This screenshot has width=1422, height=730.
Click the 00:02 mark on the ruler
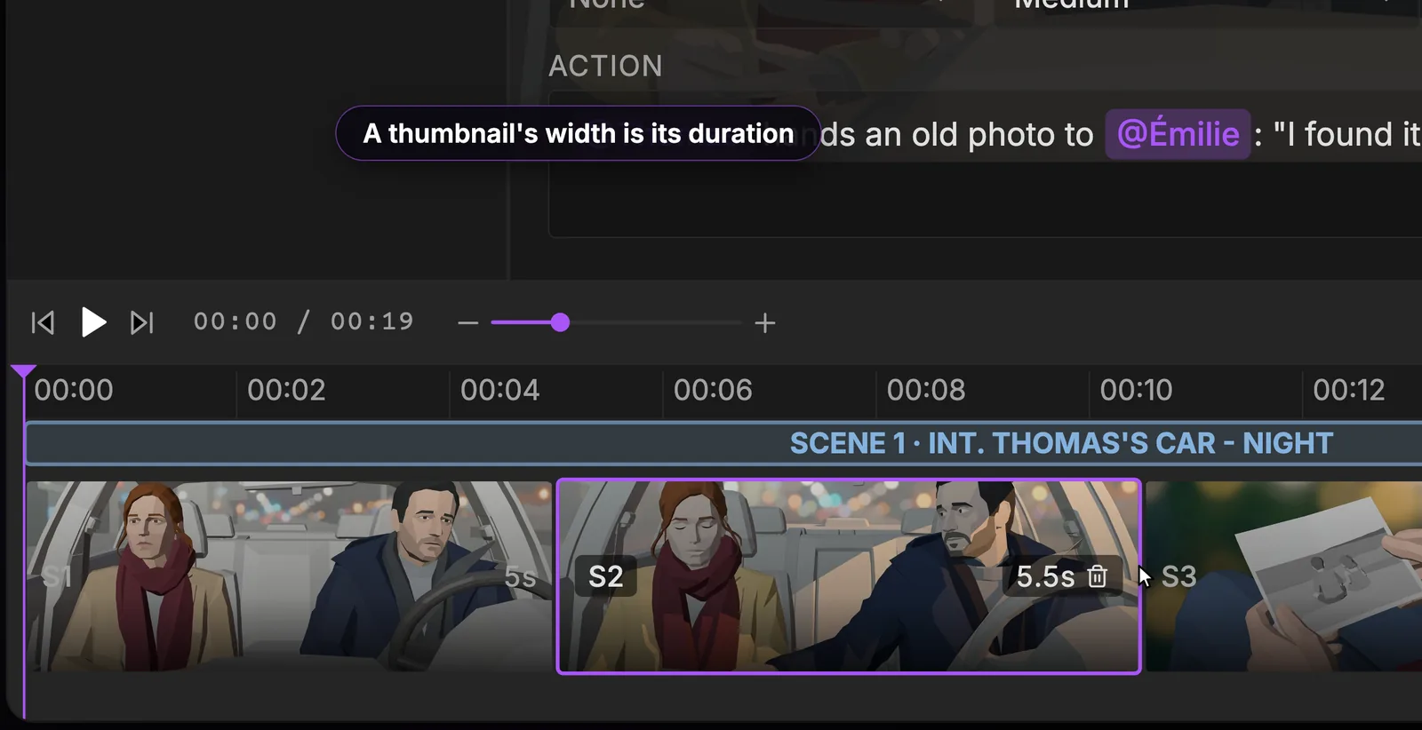[x=286, y=390]
